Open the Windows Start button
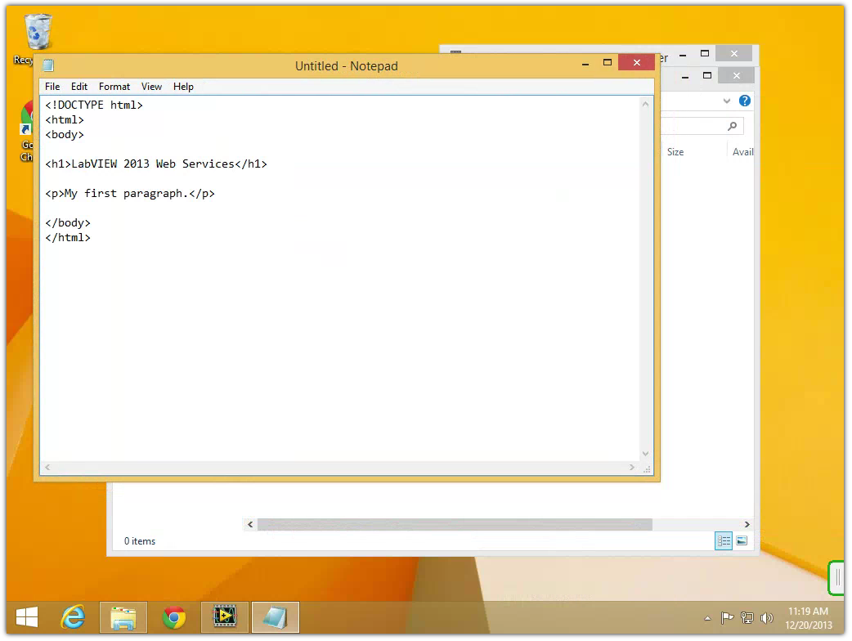 (x=27, y=617)
